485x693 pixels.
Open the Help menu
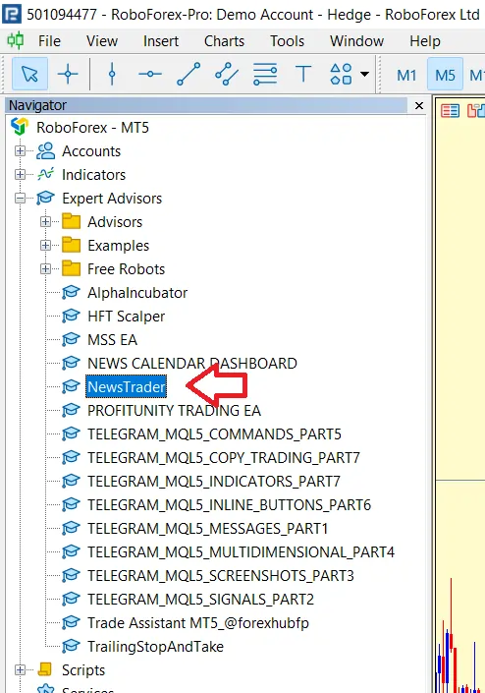pyautogui.click(x=425, y=41)
